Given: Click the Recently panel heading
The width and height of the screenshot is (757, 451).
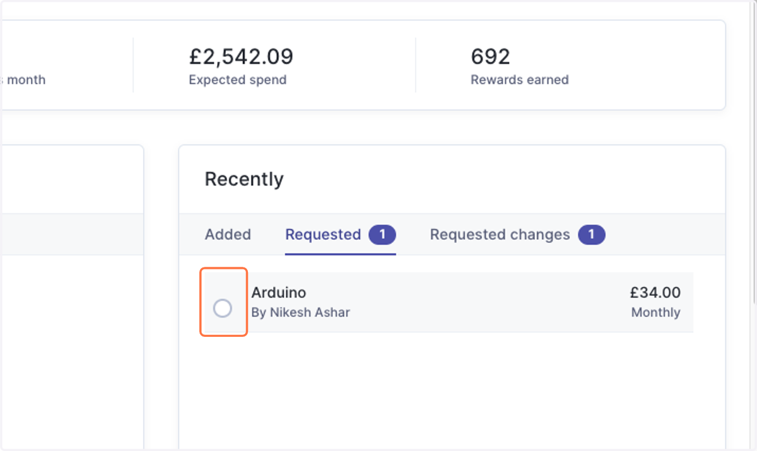Looking at the screenshot, I should (x=244, y=179).
